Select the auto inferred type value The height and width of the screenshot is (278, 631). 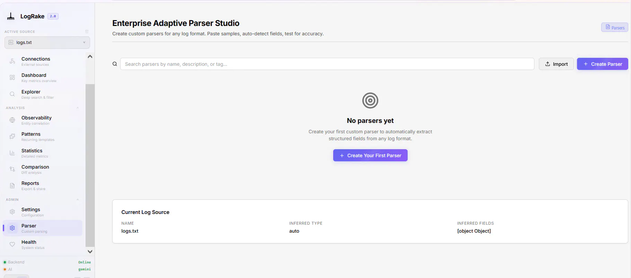click(x=294, y=231)
